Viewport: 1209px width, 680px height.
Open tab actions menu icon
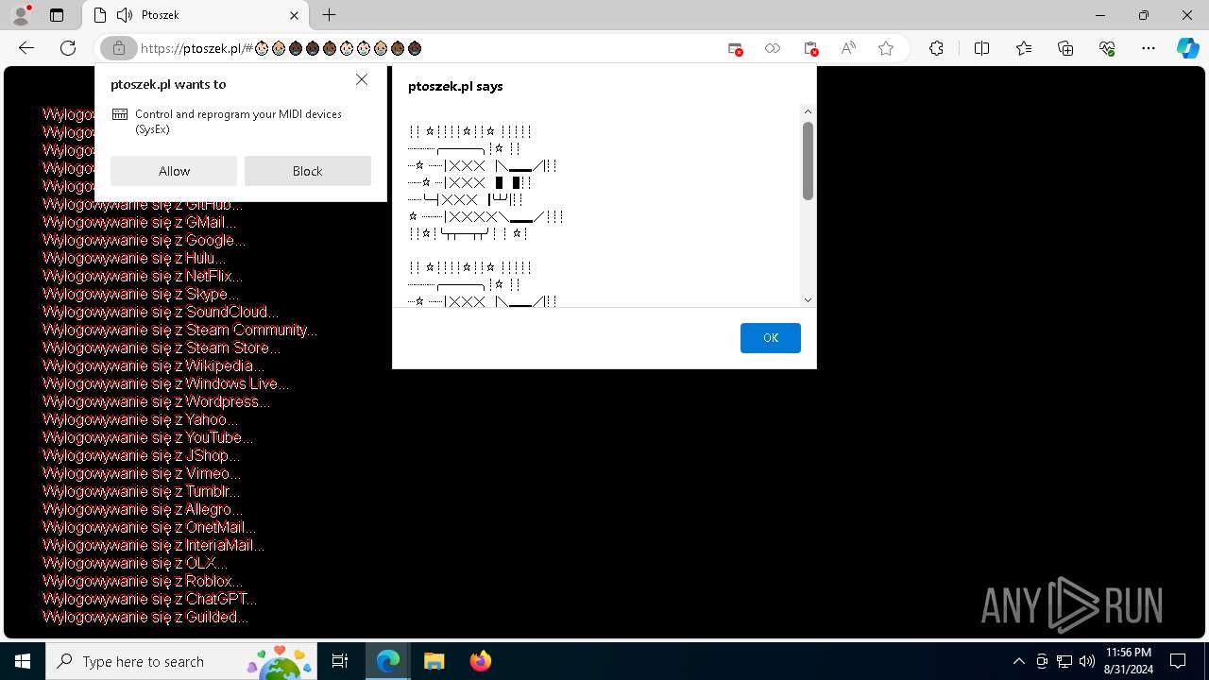(57, 15)
